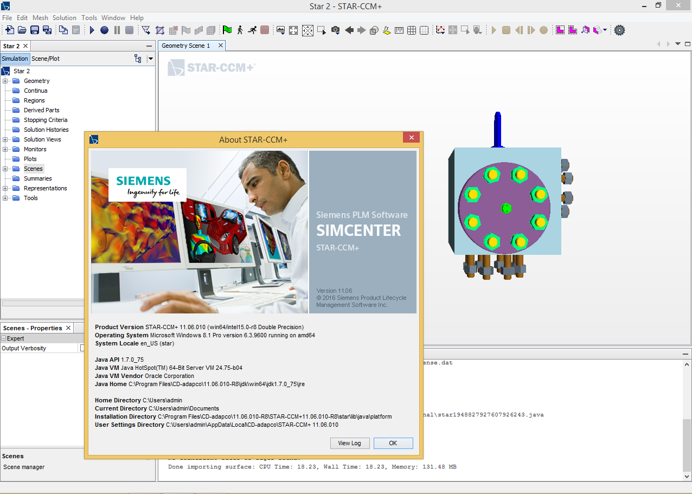The image size is (692, 494).
Task: Click the Copy toolbar icon
Action: click(x=63, y=30)
